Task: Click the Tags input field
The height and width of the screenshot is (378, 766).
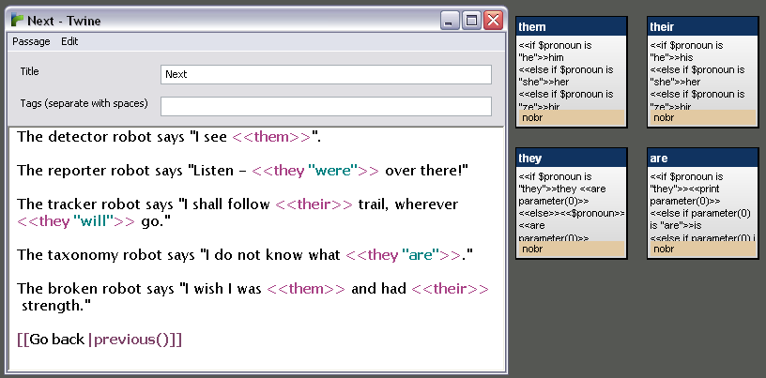Action: (x=326, y=106)
